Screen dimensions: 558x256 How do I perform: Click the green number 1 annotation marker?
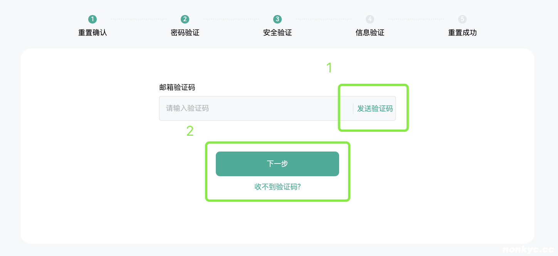(x=329, y=68)
